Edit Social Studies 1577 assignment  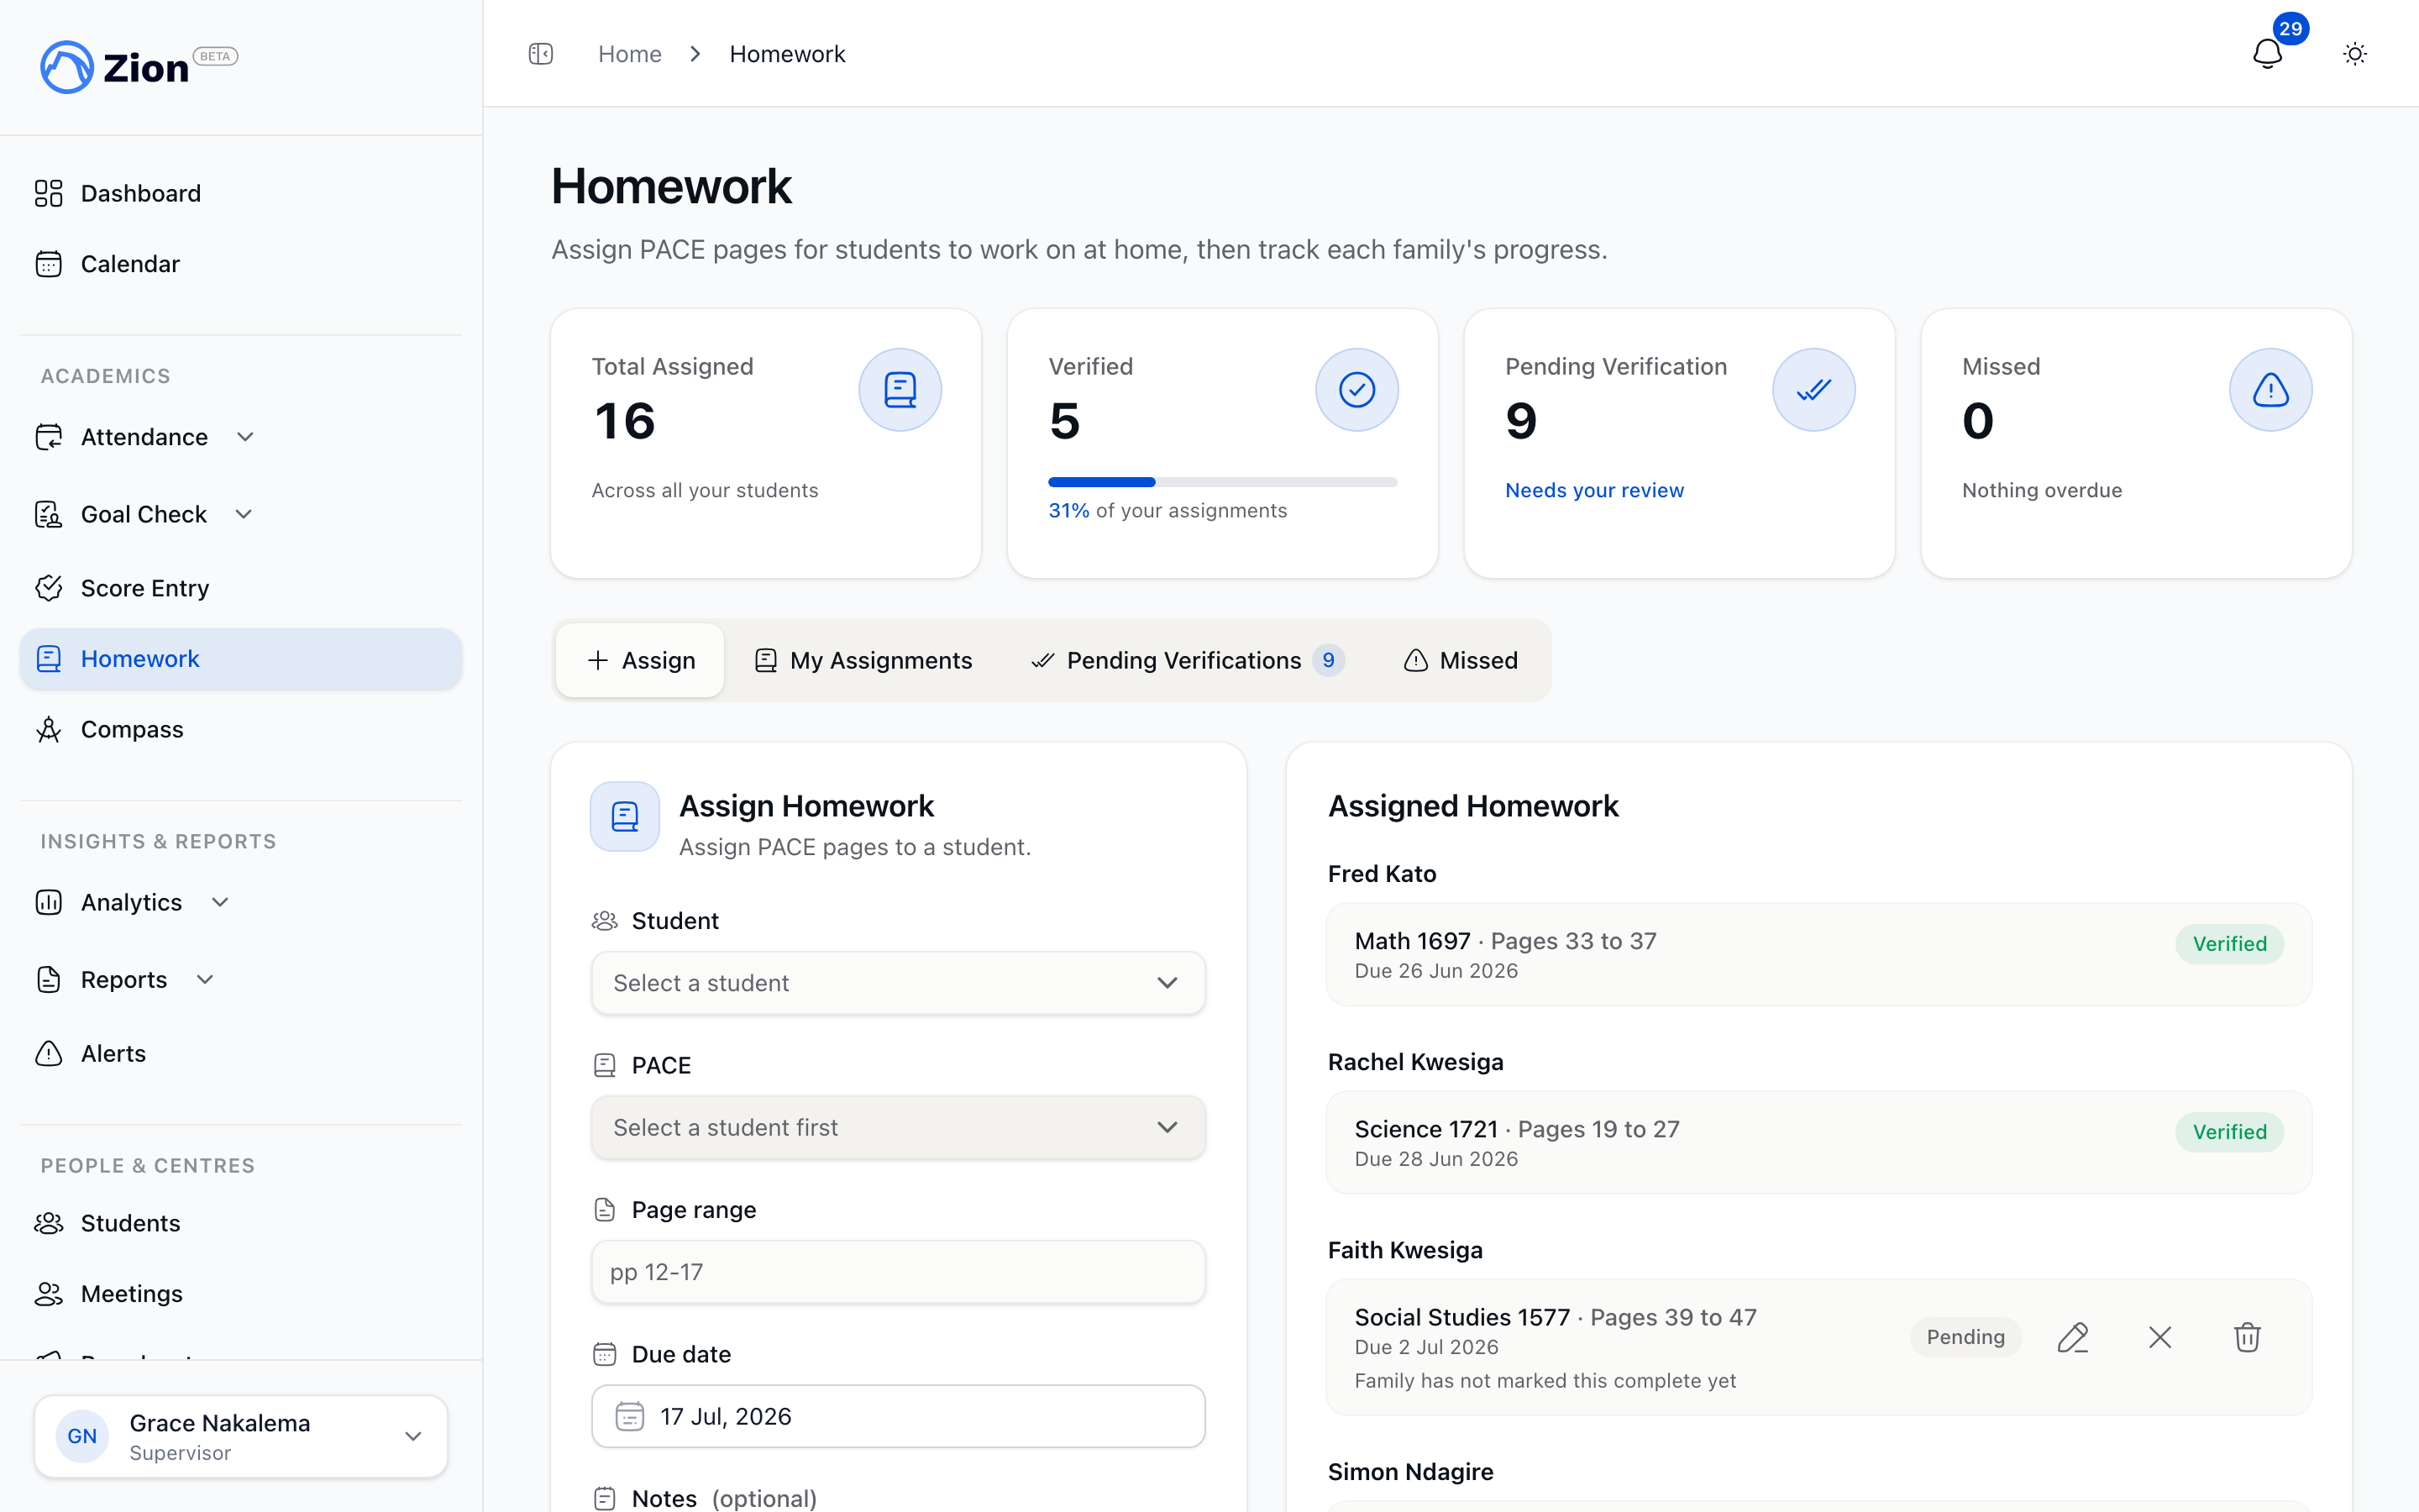click(2073, 1337)
